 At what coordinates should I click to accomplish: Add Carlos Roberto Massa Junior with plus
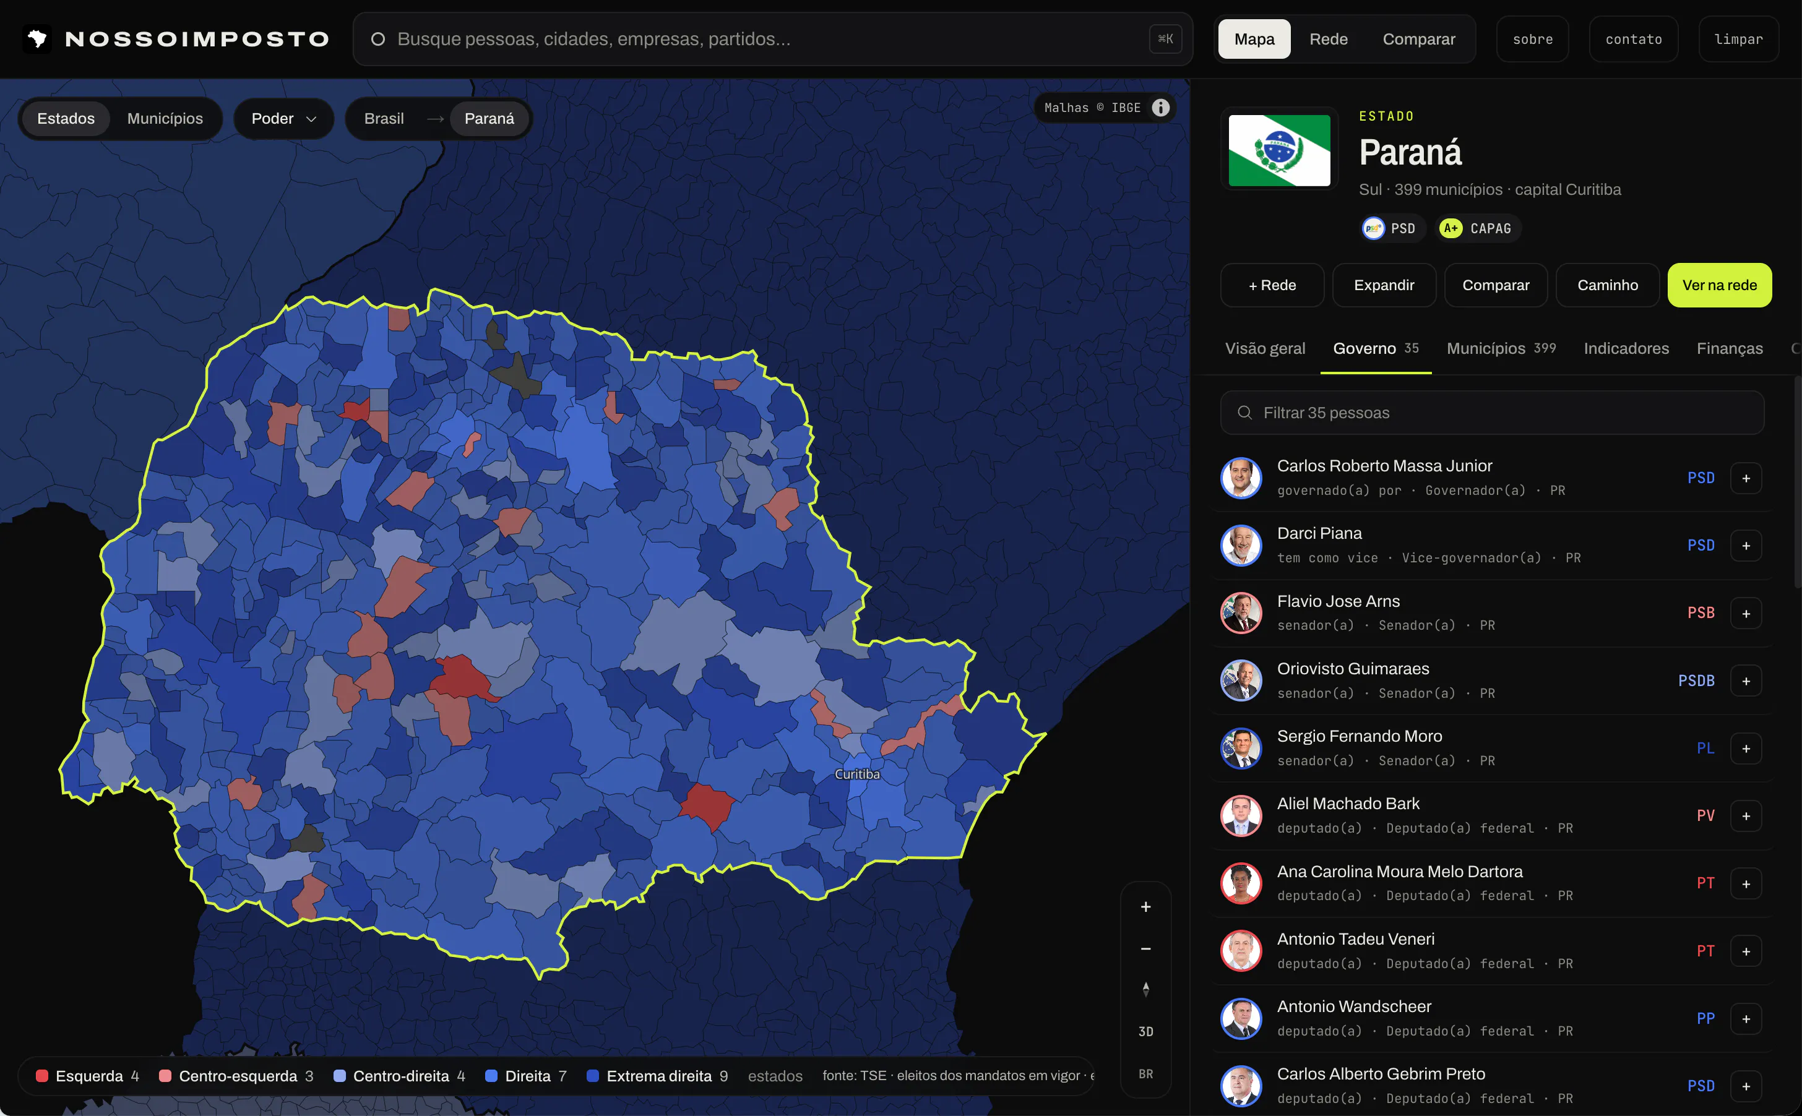tap(1746, 478)
